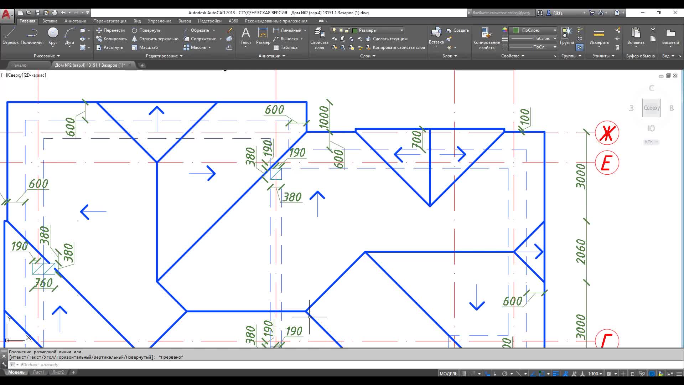The height and width of the screenshot is (385, 684).
Task: Open the Управление ribbon tab
Action: point(160,21)
